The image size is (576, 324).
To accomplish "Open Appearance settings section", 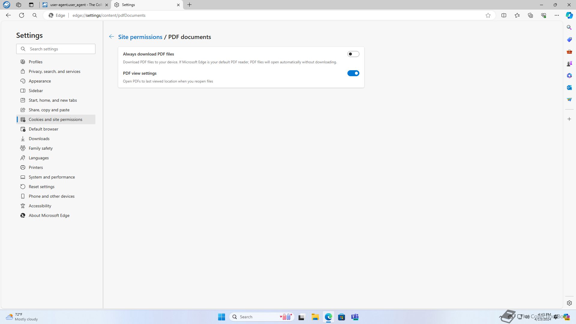I will [x=56, y=81].
